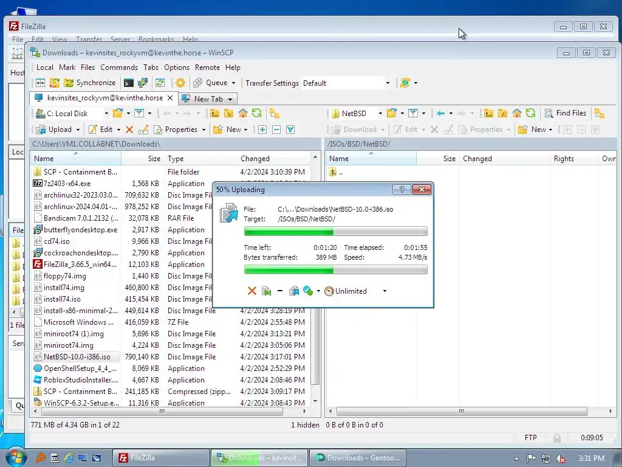Click help button in Uploading dialog
The height and width of the screenshot is (467, 622).
click(x=402, y=190)
